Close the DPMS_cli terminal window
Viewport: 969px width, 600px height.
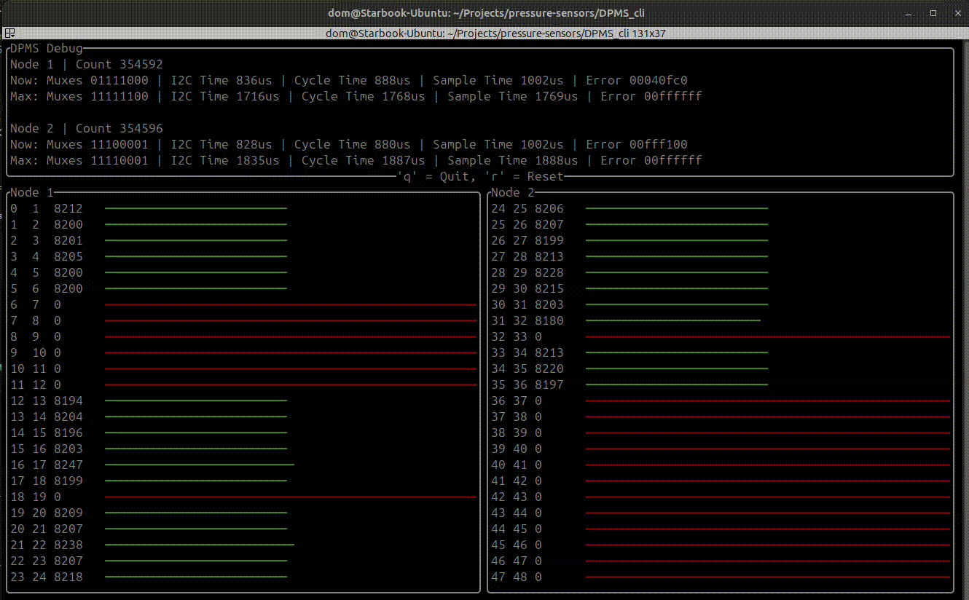[957, 13]
